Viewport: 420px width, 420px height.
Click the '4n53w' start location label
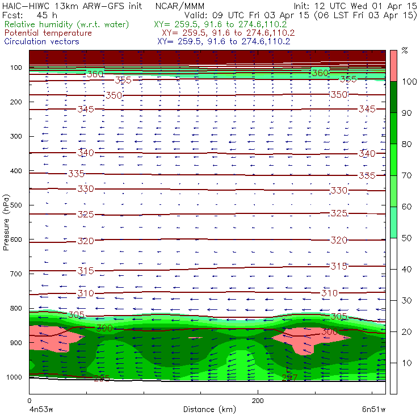click(x=41, y=409)
